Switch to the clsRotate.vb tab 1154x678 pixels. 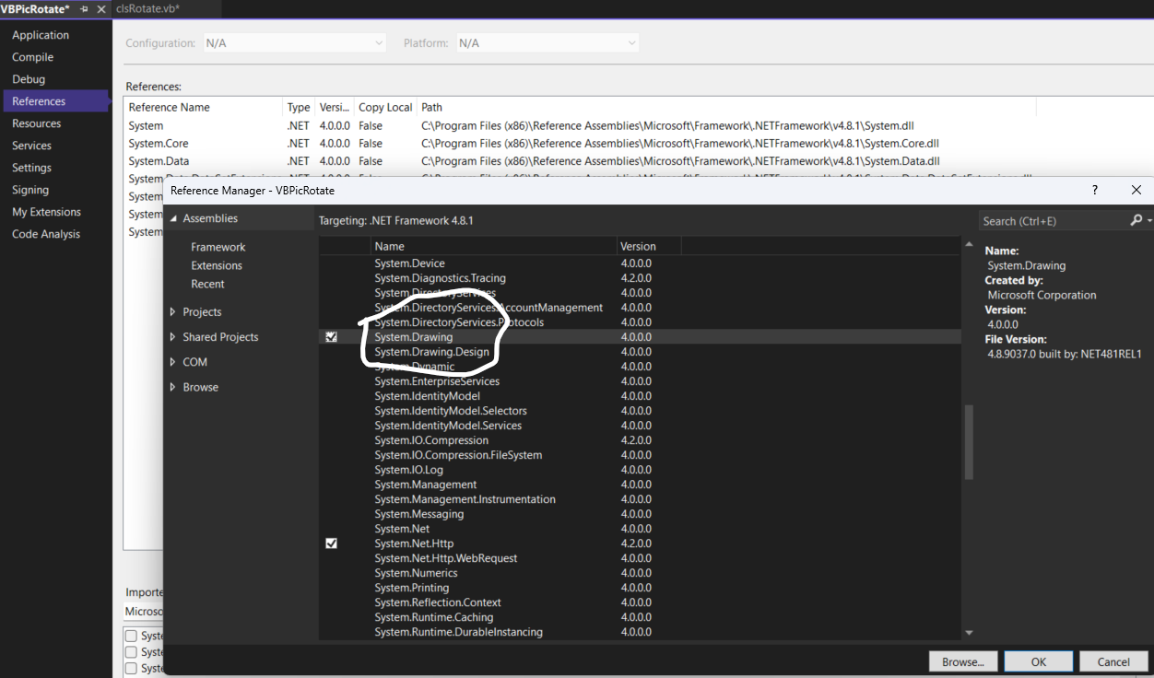coord(148,8)
